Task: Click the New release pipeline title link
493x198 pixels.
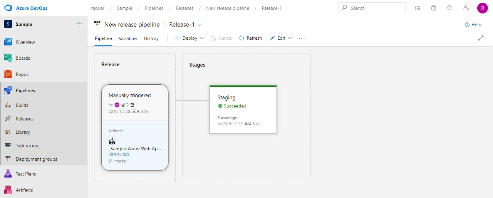Action: 132,25
